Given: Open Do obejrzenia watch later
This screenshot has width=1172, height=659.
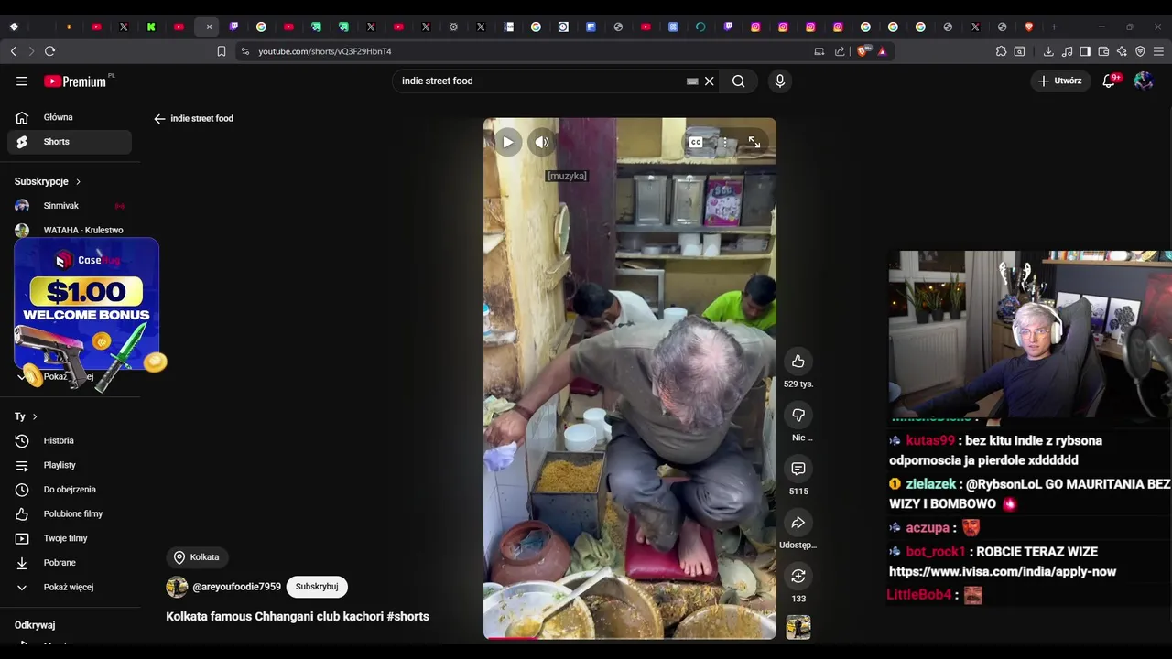Looking at the screenshot, I should (70, 490).
